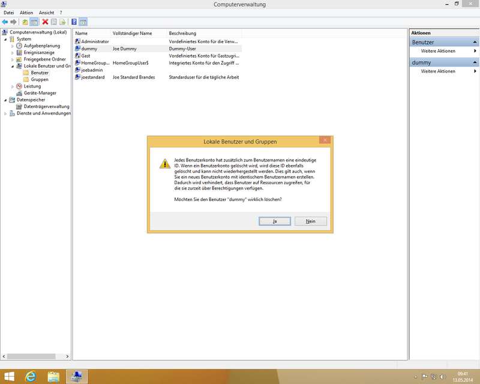This screenshot has height=384, width=480.
Task: Click the grey Forward arrow in toolbar
Action: (13, 22)
